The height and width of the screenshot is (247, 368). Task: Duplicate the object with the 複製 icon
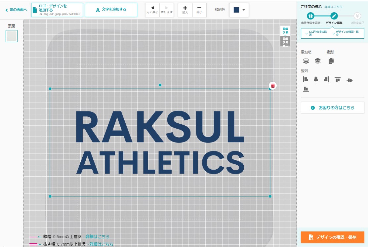[331, 61]
